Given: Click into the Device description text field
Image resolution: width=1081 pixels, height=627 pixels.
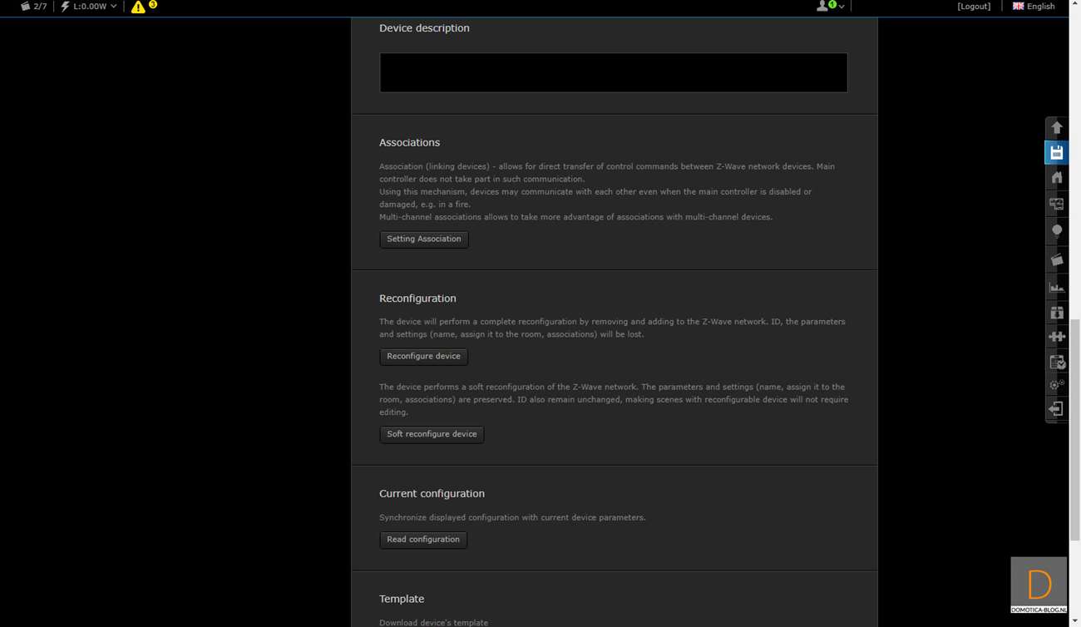Looking at the screenshot, I should (614, 73).
